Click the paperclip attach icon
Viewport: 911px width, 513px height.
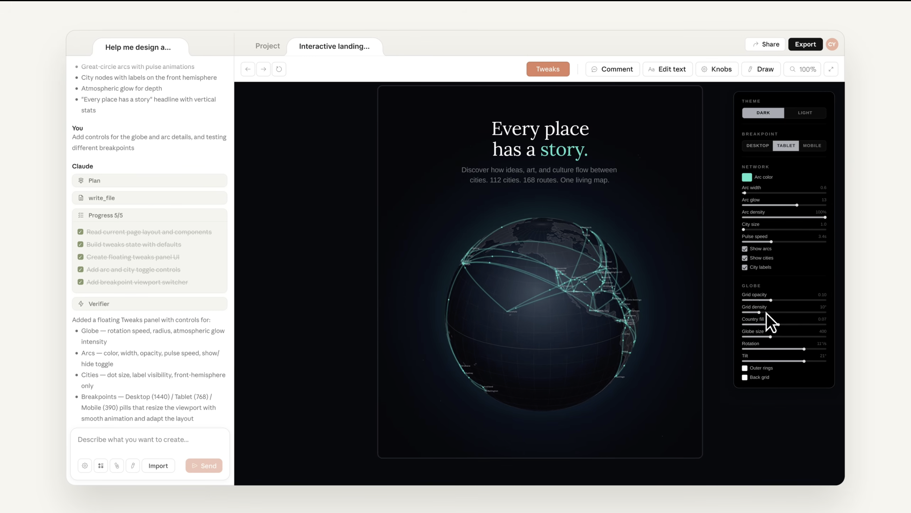[x=117, y=466]
